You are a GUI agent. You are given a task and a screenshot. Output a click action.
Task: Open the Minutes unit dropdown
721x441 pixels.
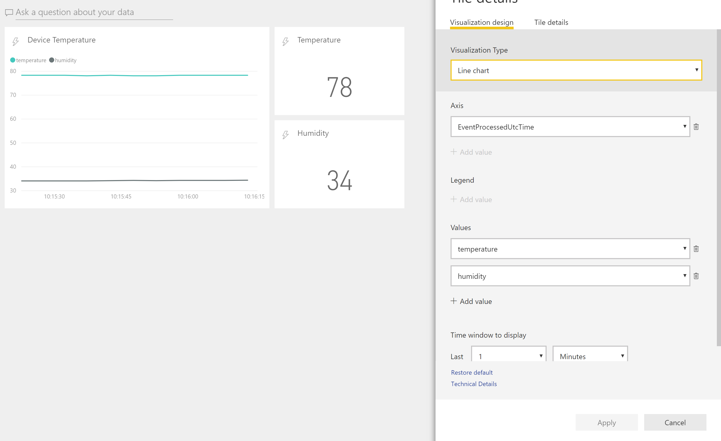590,354
